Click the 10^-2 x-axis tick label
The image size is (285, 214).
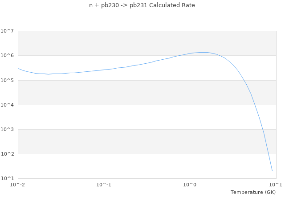point(18,185)
